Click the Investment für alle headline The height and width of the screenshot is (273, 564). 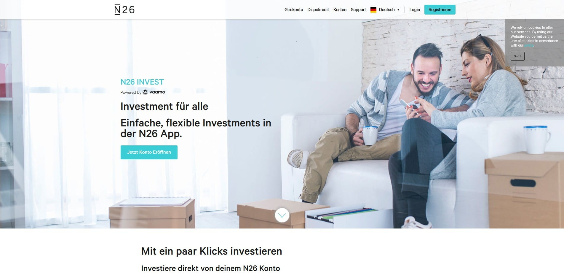[x=164, y=106]
